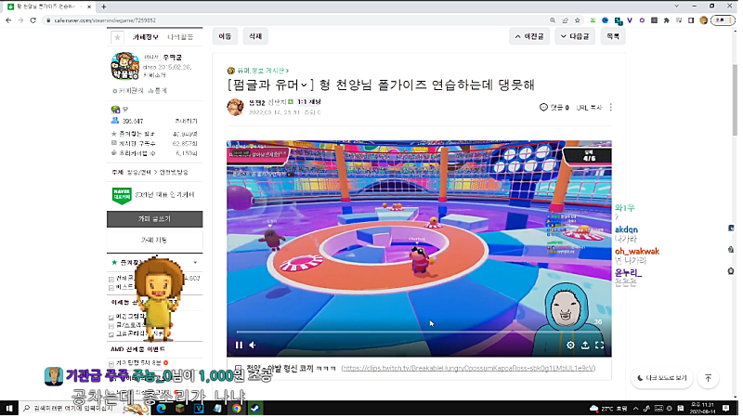Reload the page
This screenshot has height=418, width=743.
click(x=33, y=20)
